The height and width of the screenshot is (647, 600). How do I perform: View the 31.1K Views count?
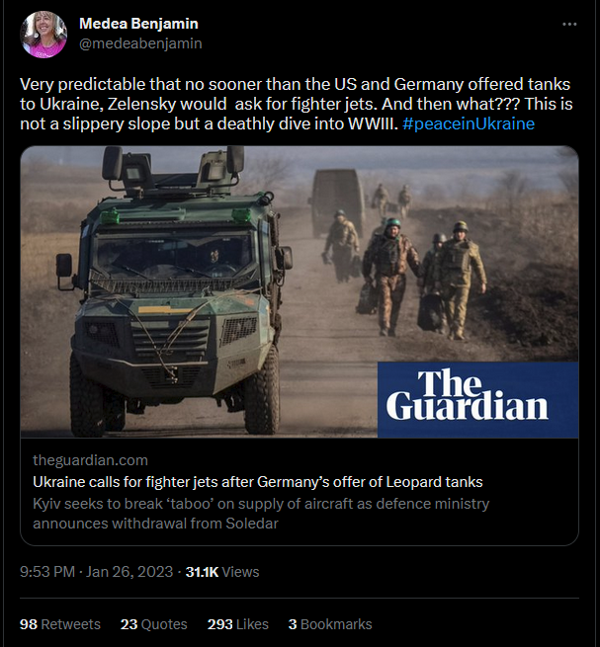(222, 572)
